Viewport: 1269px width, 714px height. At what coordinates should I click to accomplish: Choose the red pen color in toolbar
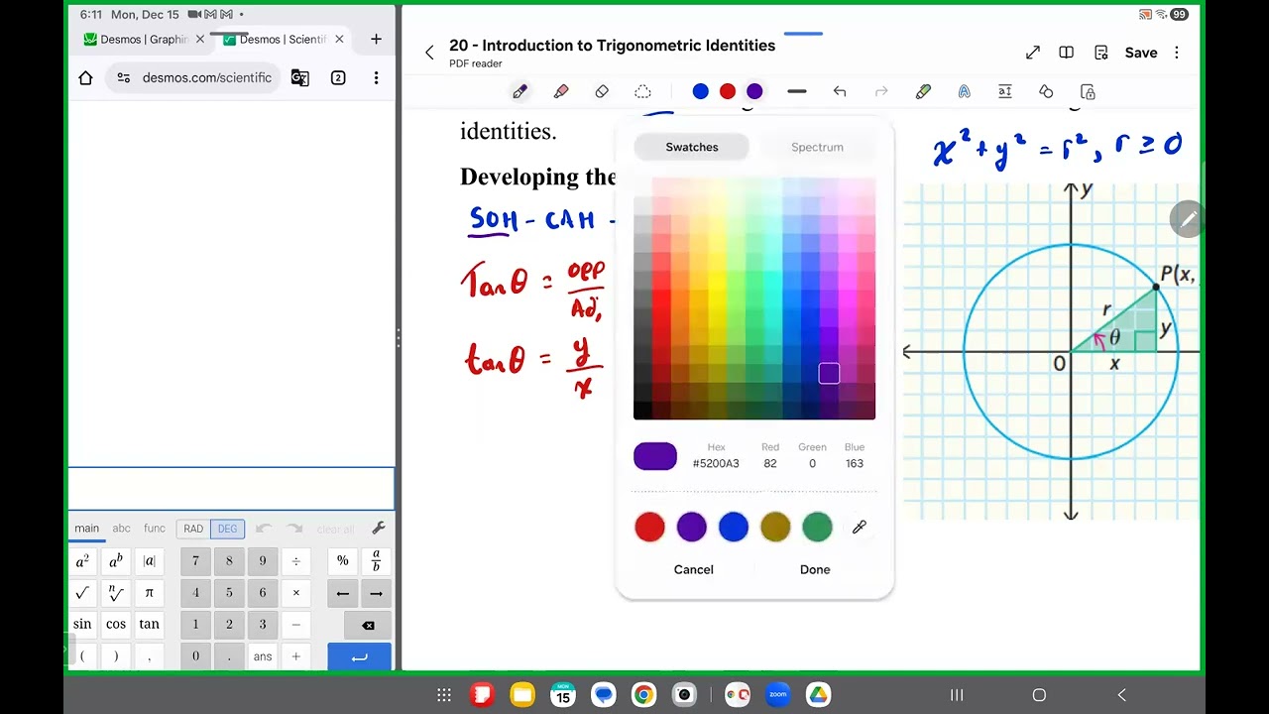tap(727, 91)
